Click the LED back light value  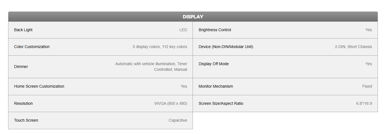click(x=183, y=30)
